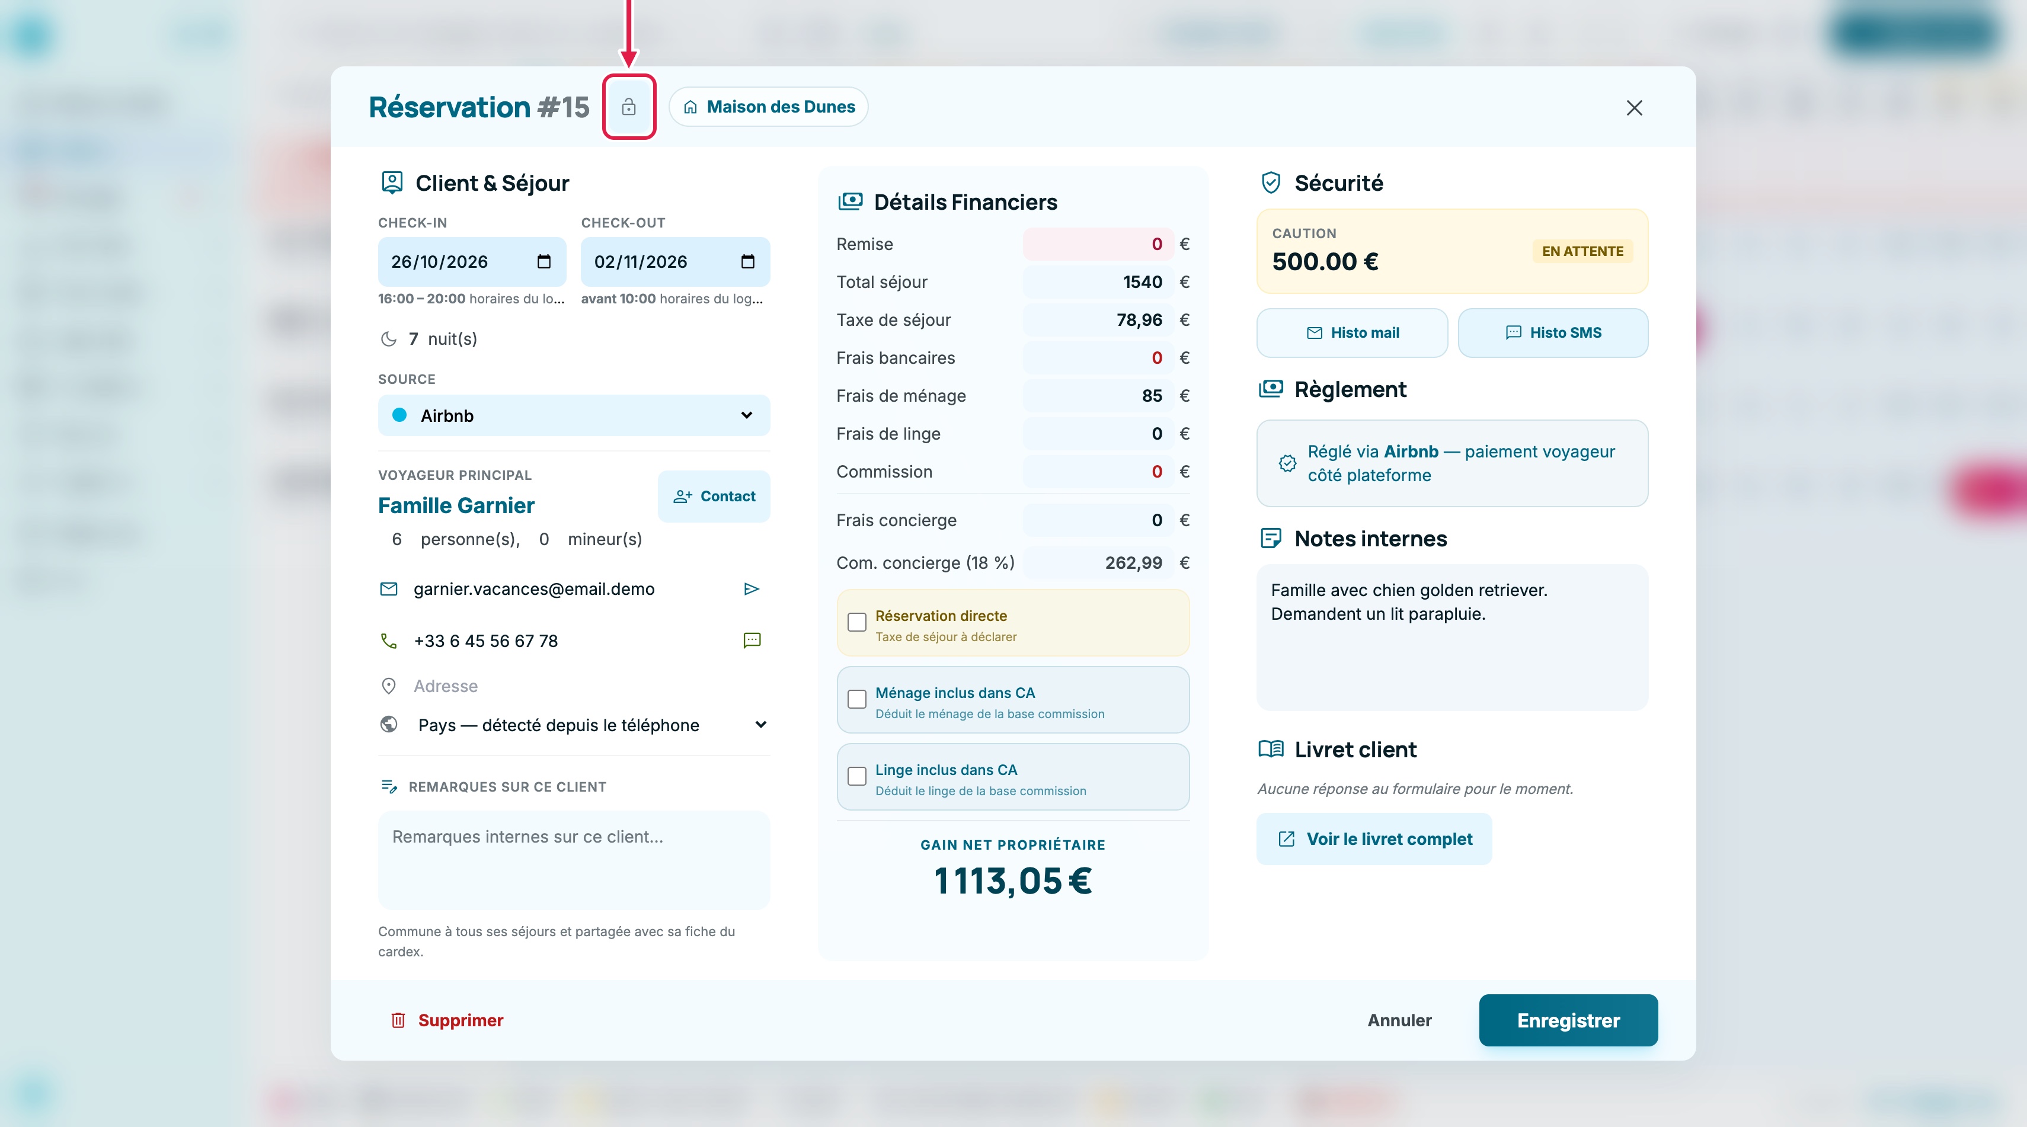Open the check-in date calendar picker
Screen dimensions: 2027x1127
click(x=543, y=262)
